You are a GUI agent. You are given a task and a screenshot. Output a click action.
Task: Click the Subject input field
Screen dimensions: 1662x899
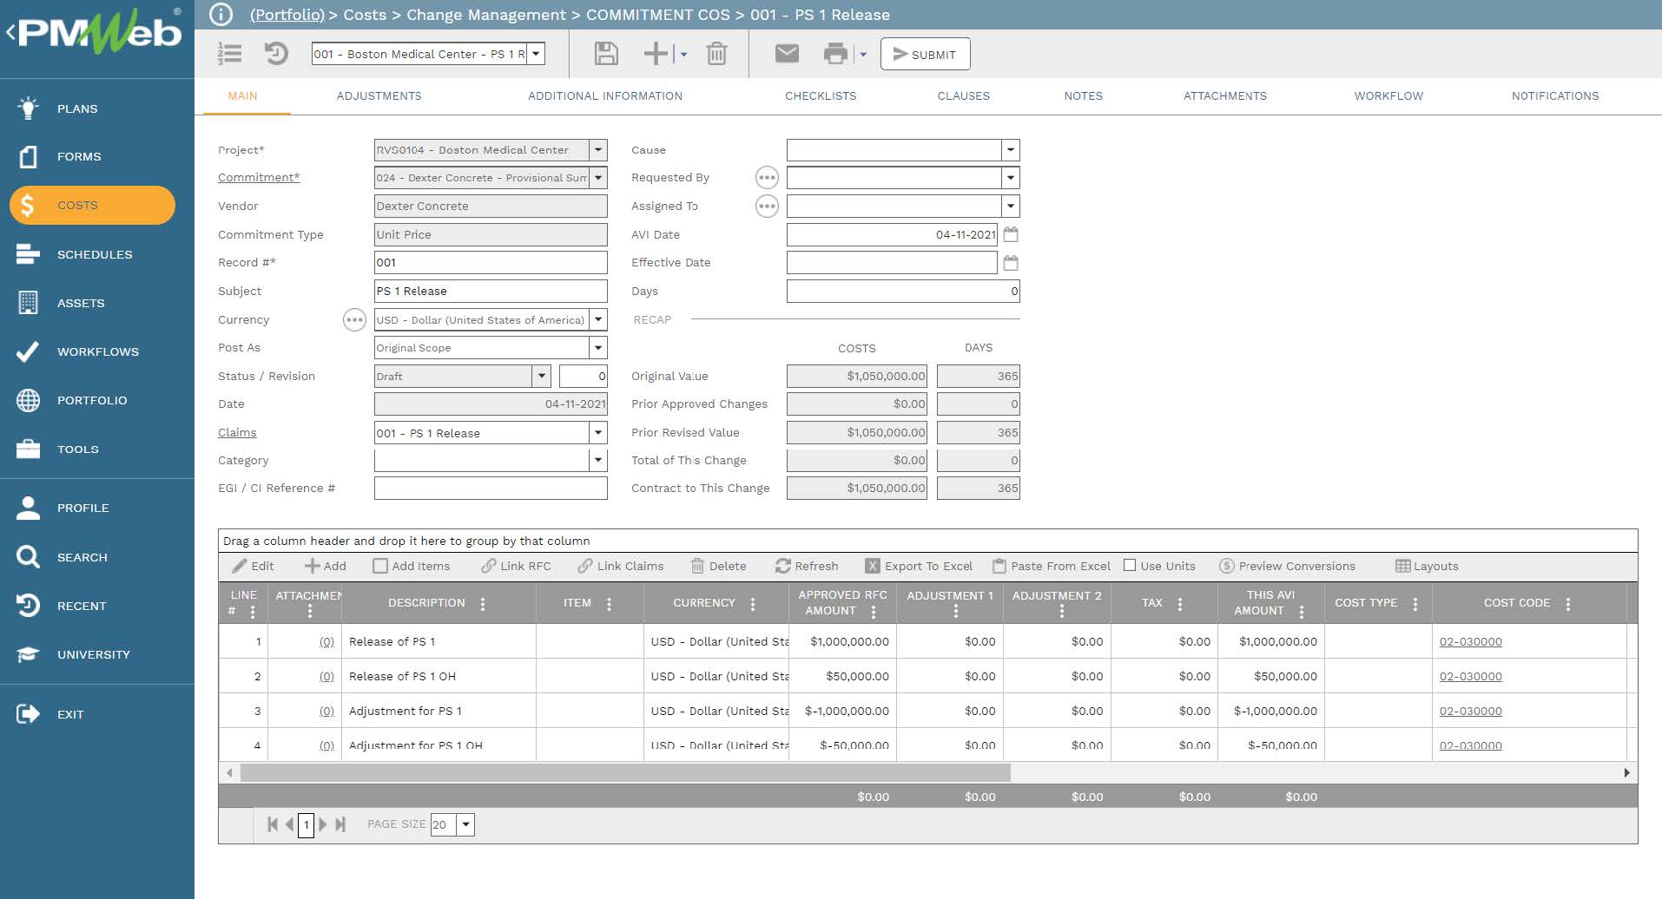491,292
